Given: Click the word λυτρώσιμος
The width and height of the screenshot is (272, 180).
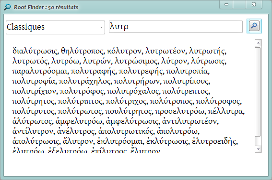Looking at the screenshot, I should coord(136,61).
